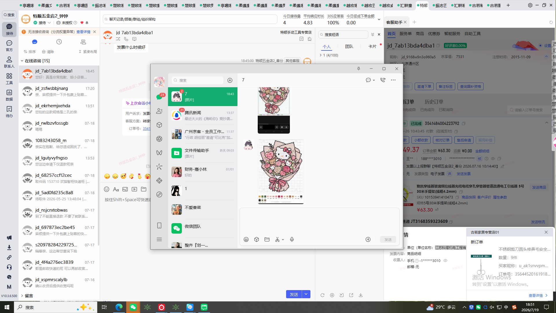Image resolution: width=556 pixels, height=313 pixels.
Task: Click WeChat phone icon in sidebar
Action: (159, 225)
